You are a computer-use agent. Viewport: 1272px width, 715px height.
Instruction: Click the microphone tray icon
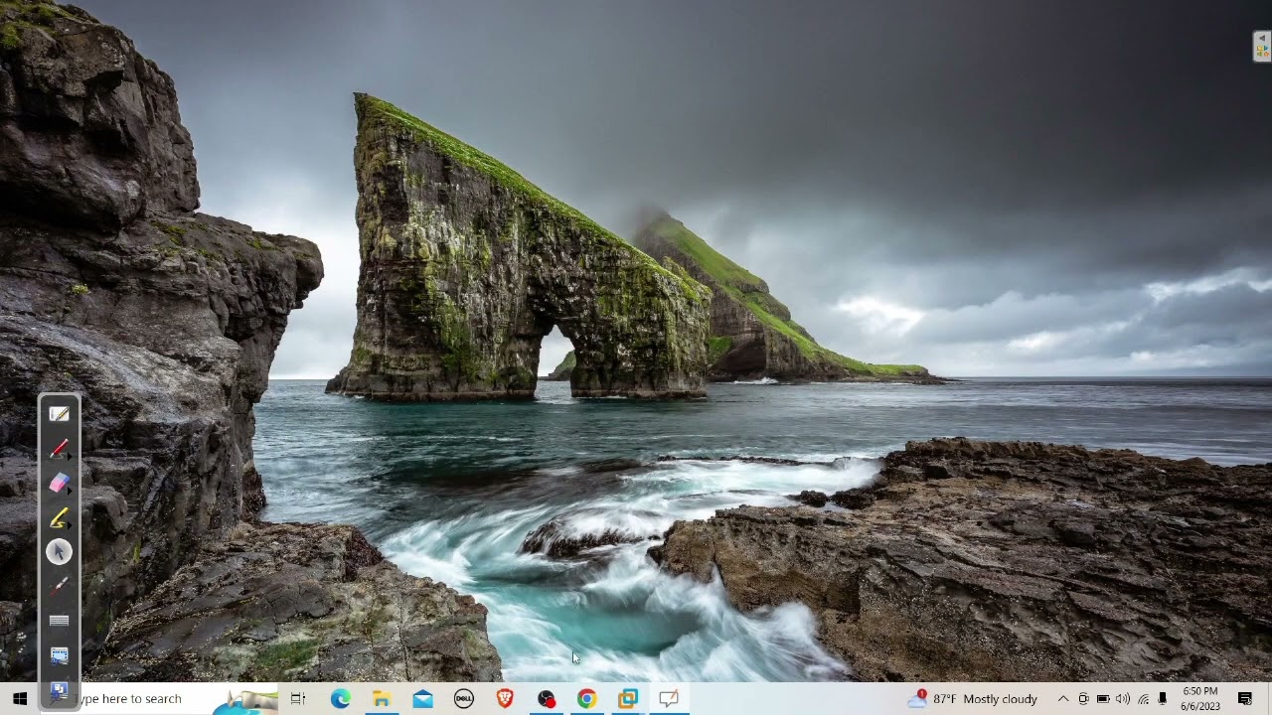(1163, 699)
